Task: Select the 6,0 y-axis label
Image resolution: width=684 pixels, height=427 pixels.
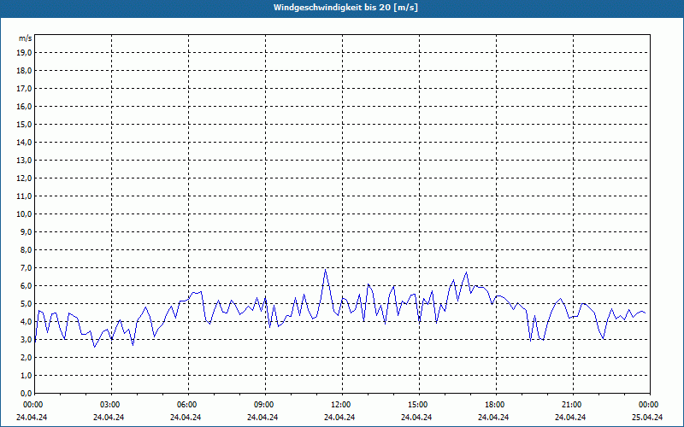Action: (26, 286)
